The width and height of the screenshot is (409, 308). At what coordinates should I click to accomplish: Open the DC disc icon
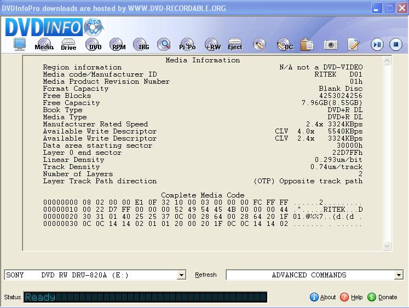285,44
